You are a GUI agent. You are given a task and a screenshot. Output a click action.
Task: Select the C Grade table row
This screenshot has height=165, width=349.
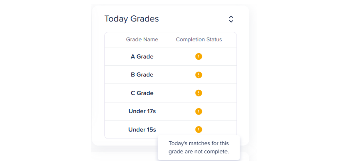click(170, 93)
